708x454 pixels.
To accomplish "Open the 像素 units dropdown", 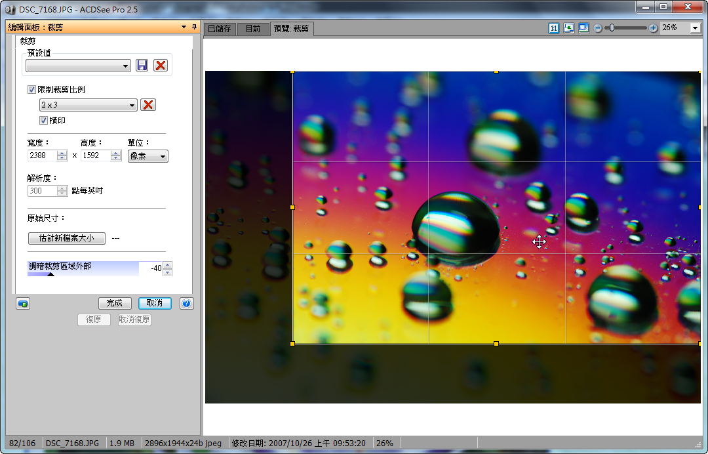I will [x=148, y=156].
